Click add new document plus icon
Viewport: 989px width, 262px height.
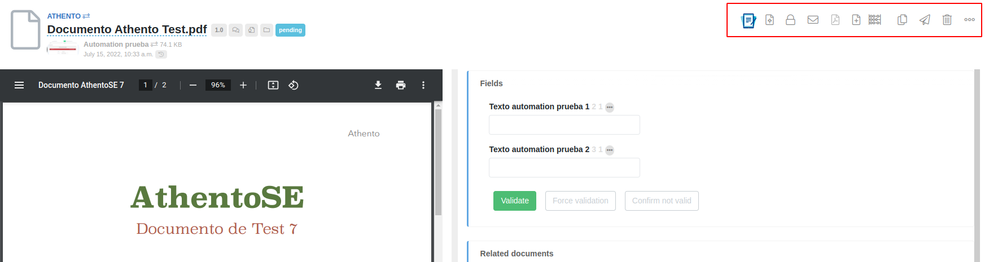pyautogui.click(x=856, y=20)
